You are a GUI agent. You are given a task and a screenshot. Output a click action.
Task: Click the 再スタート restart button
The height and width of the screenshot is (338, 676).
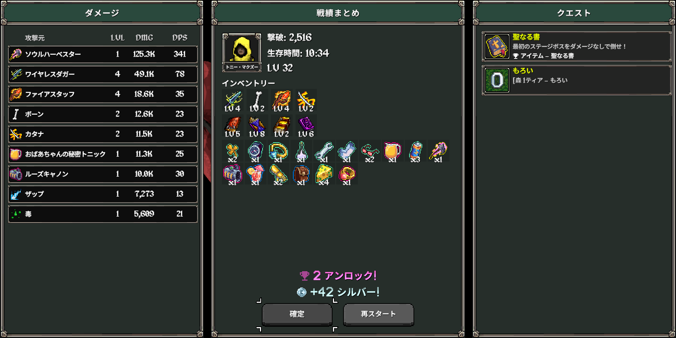tap(378, 314)
